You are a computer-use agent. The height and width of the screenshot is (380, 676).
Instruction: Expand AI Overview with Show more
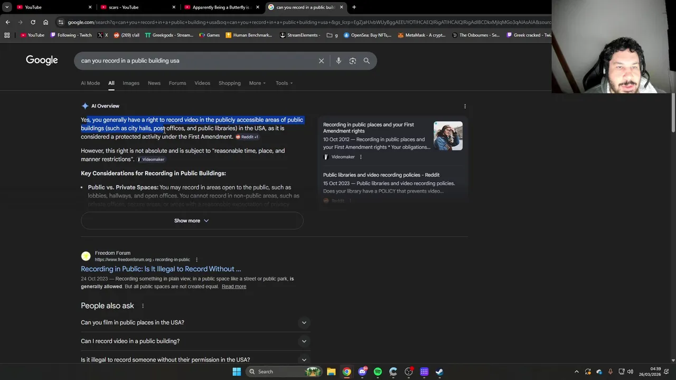(192, 221)
